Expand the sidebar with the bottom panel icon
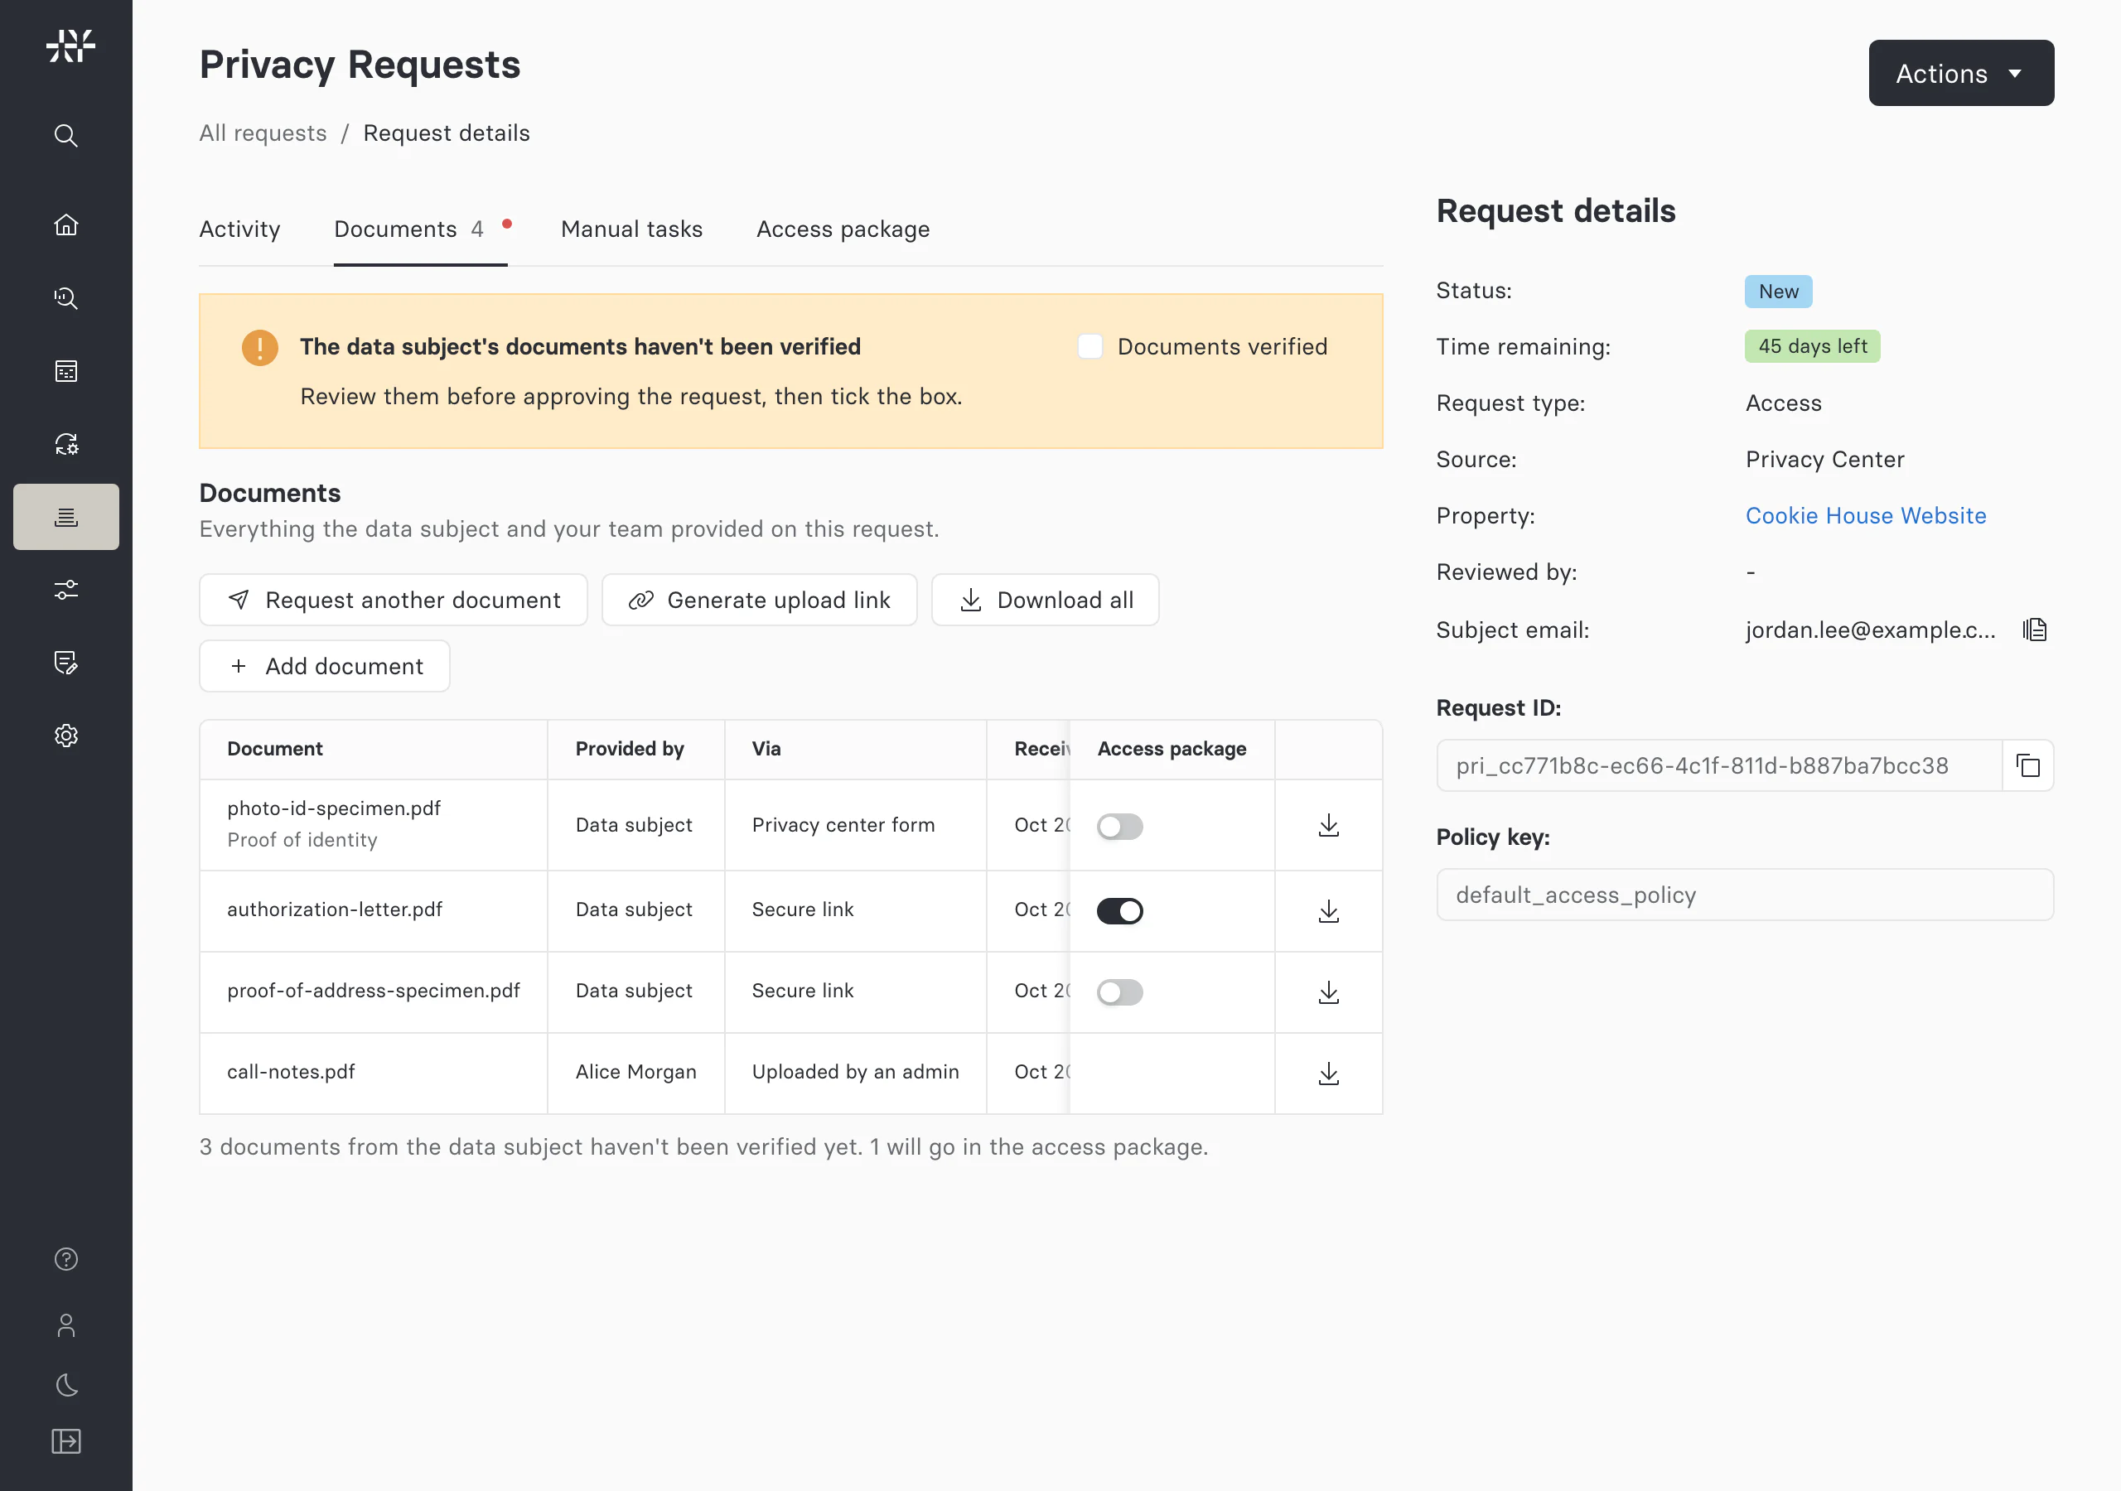2121x1491 pixels. 65,1441
